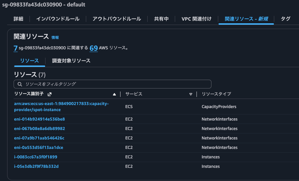The height and width of the screenshot is (181, 299).
Task: Click NetworkInterfaces cell for eni-0a553d56f13aa1dce
Action: [220, 148]
